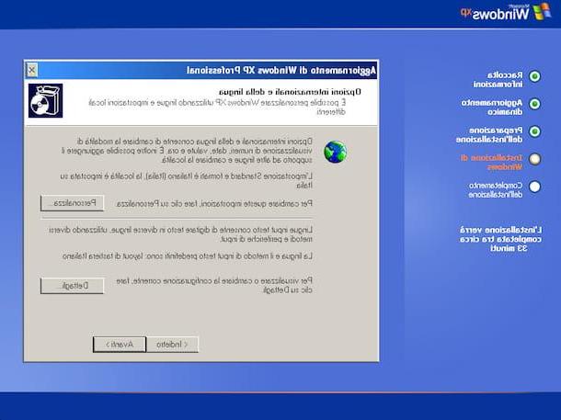561x420 pixels.
Task: Click the Raccolta informazioni step label
Action: (x=498, y=80)
